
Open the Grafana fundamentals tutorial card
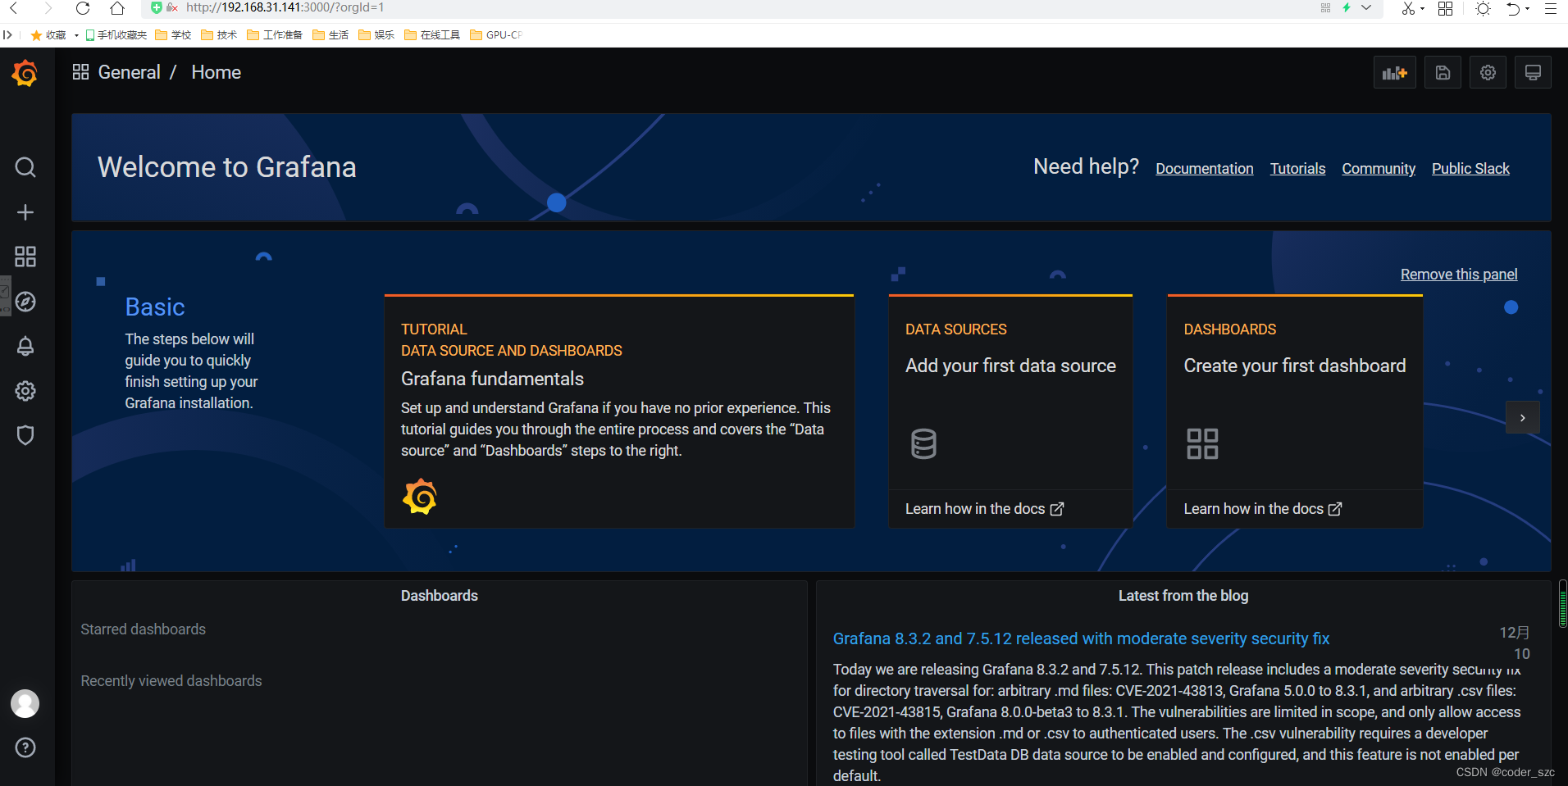619,411
